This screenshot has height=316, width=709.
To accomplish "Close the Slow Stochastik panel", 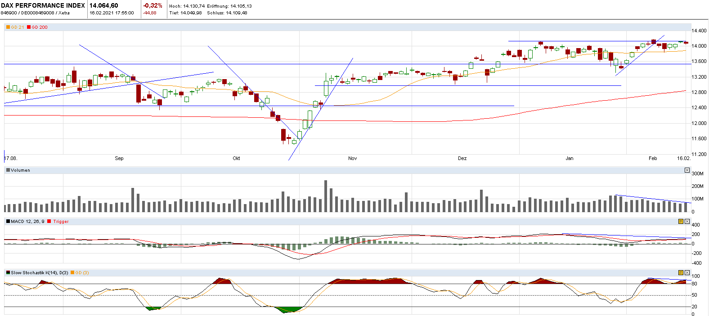I will [x=687, y=272].
